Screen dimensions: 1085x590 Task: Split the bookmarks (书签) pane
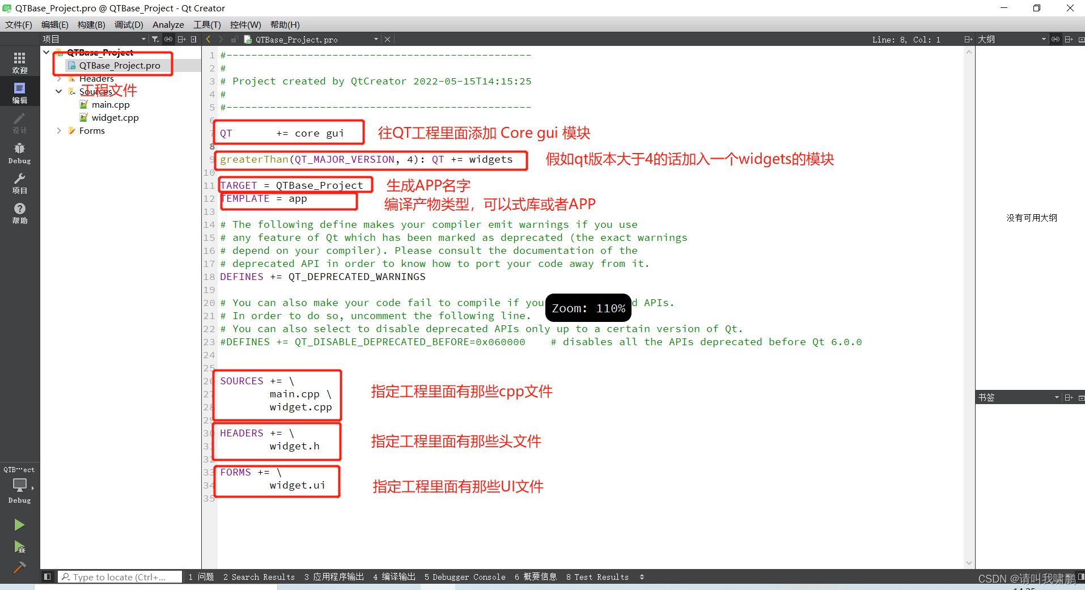point(1069,397)
